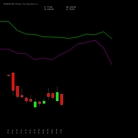Click the 30 Apr date axis label
Image resolution: width=138 pixels, height=138 pixels.
tap(34, 131)
